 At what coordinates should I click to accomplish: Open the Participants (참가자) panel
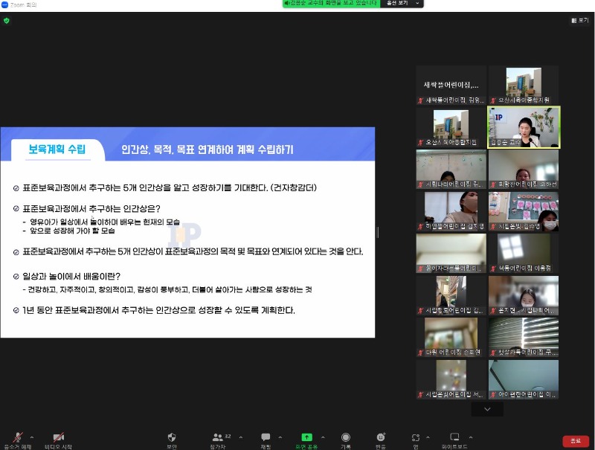(x=217, y=437)
